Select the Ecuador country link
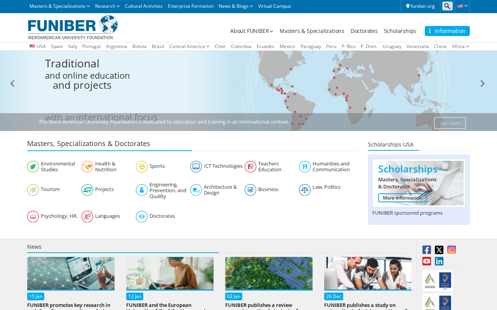497x310 pixels. tap(266, 46)
